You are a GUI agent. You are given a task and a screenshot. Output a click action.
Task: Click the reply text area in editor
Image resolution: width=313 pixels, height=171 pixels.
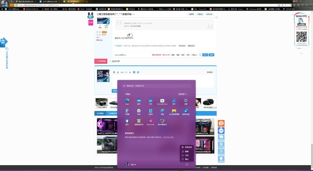point(163,82)
